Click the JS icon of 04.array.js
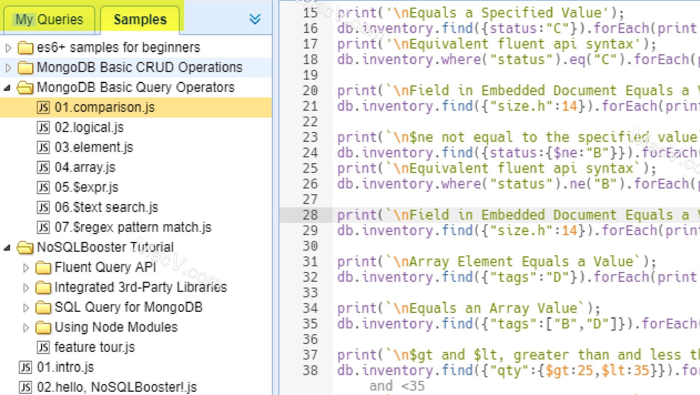Screen dimensions: 700x395 click(43, 168)
